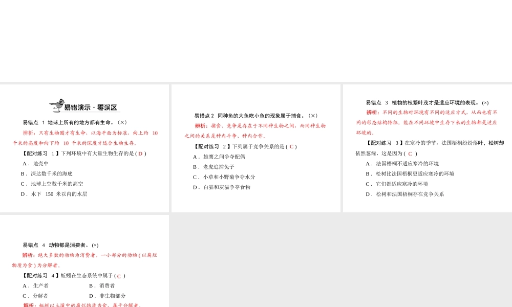512x307 pixels.
Task: Click option D 松树和法国梧桐存在竞争关系
Action: coord(404,194)
